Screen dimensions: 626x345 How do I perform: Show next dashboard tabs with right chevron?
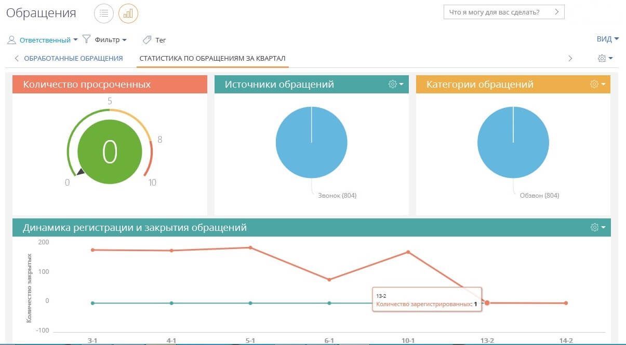570,59
